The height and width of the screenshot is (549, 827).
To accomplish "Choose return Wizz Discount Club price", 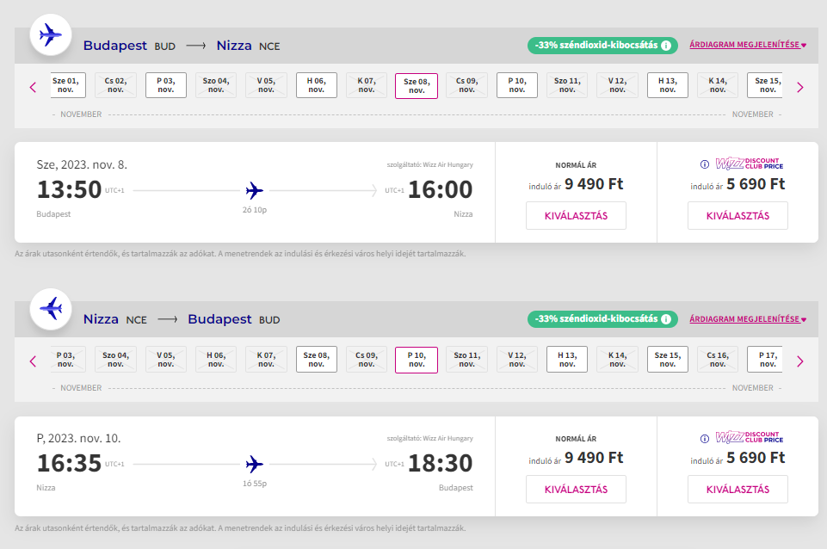I will [x=738, y=490].
